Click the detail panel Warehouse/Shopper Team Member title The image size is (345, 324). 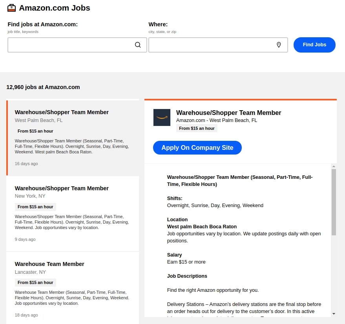(228, 113)
